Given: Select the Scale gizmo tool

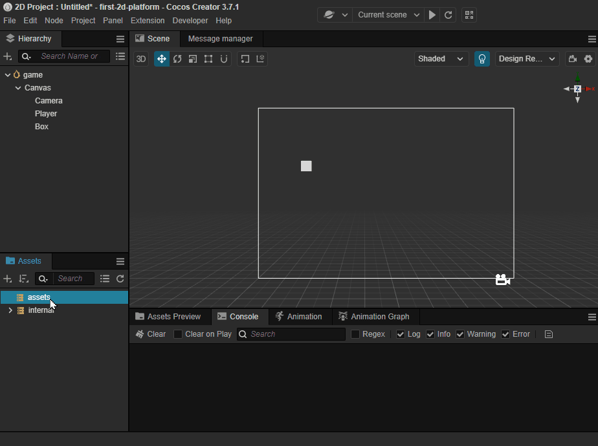Looking at the screenshot, I should tap(193, 59).
